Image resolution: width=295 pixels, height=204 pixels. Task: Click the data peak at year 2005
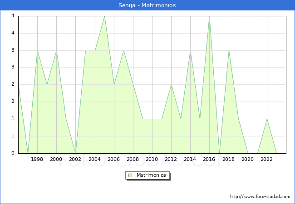pos(104,16)
